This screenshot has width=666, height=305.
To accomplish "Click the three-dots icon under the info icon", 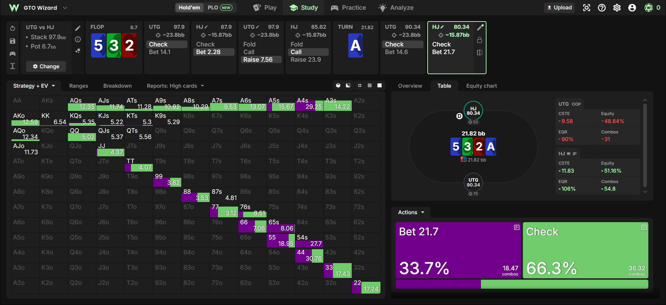I will click(78, 51).
